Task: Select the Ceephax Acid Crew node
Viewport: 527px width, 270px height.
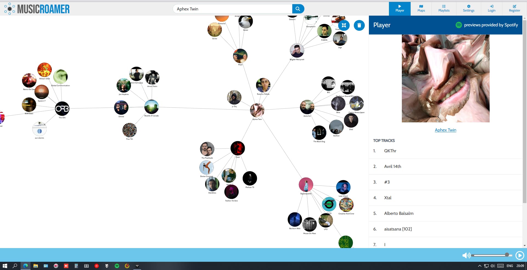Action: tap(346, 205)
